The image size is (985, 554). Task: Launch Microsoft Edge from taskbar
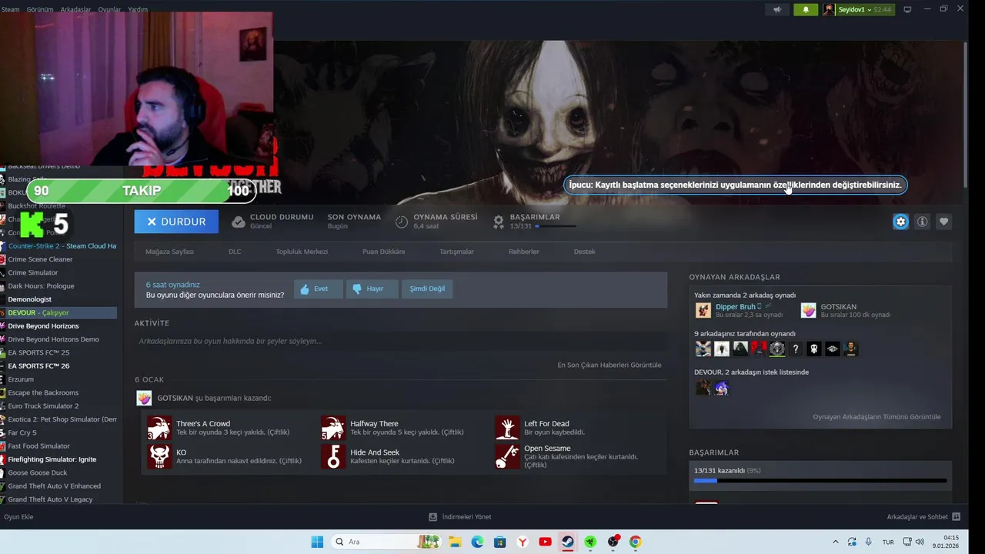[x=477, y=542]
